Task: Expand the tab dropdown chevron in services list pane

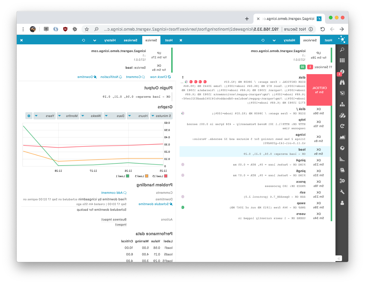Action: pyautogui.click(x=274, y=40)
